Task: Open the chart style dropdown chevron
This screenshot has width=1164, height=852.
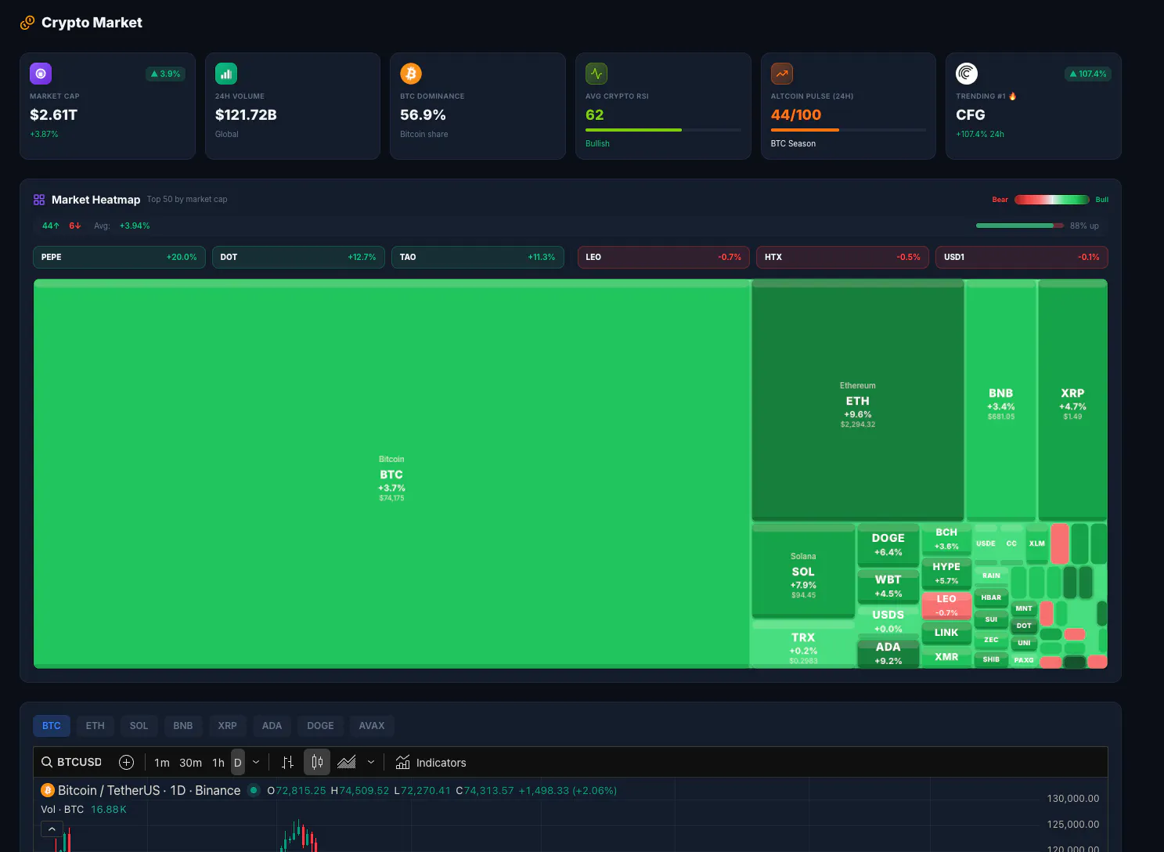Action: tap(371, 762)
